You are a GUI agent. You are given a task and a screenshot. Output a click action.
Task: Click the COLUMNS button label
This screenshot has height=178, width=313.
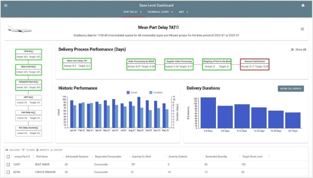tap(15, 150)
